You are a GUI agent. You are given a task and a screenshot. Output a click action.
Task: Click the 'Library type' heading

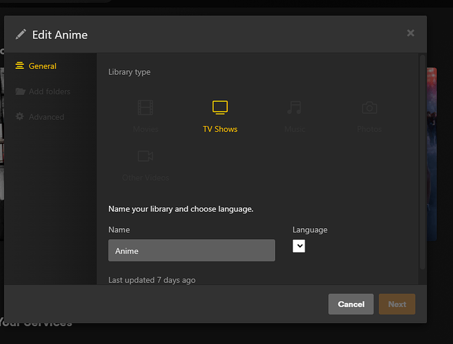[129, 72]
